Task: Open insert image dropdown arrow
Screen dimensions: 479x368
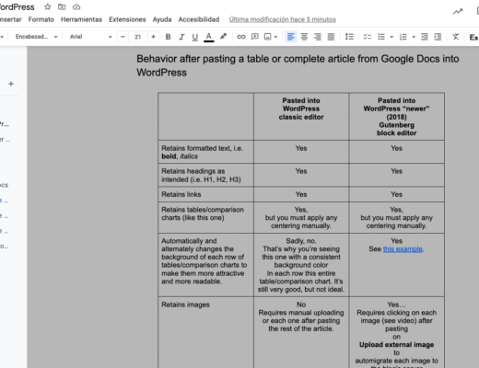Action: click(275, 37)
